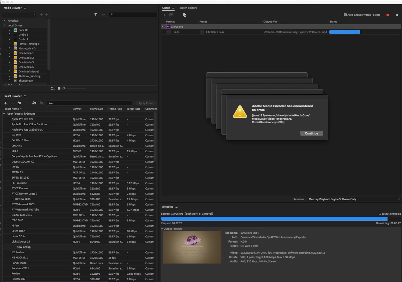
Task: Sort presets by Preset Name header
Action: pos(11,109)
